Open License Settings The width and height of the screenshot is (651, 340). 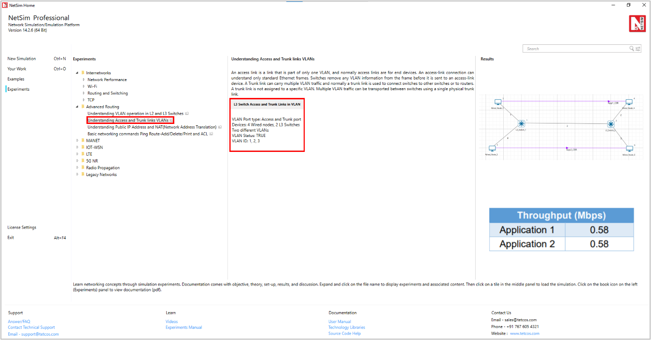click(22, 228)
